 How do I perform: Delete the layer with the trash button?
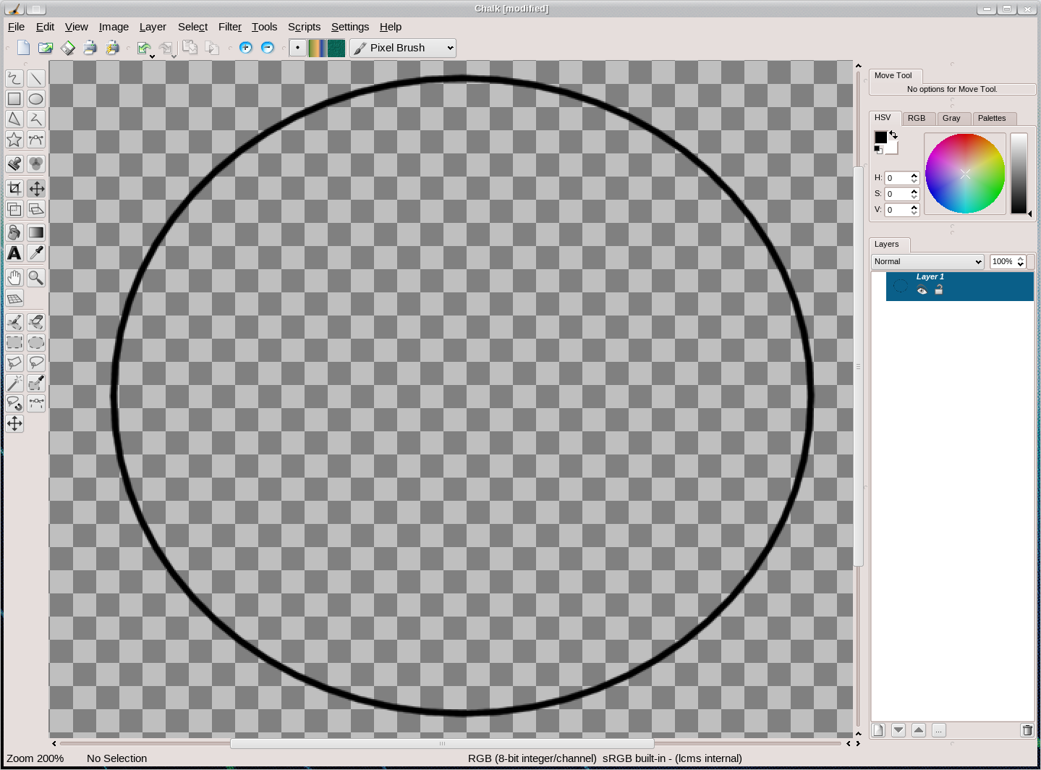click(x=1027, y=730)
